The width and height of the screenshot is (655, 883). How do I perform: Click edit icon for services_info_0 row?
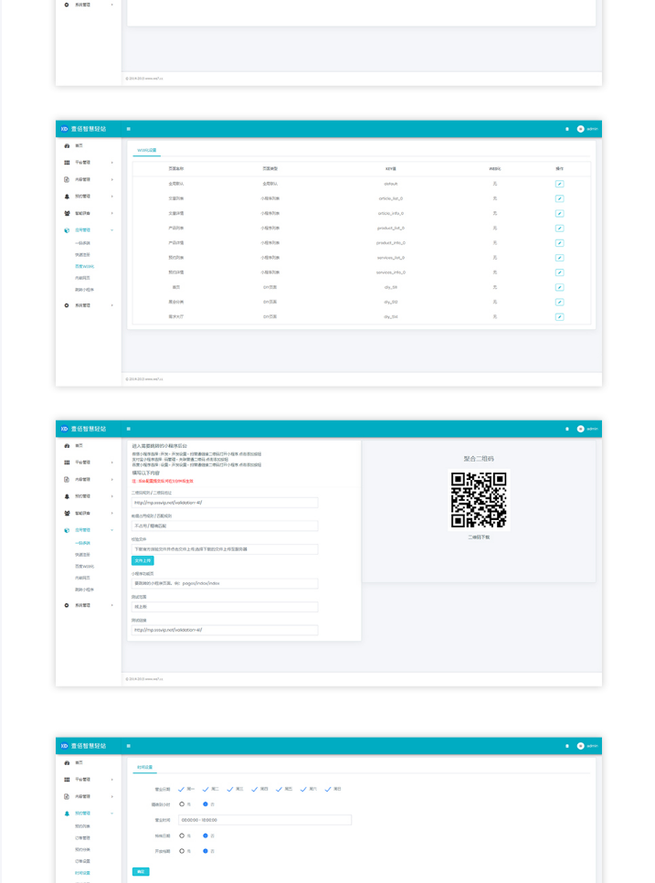point(559,272)
